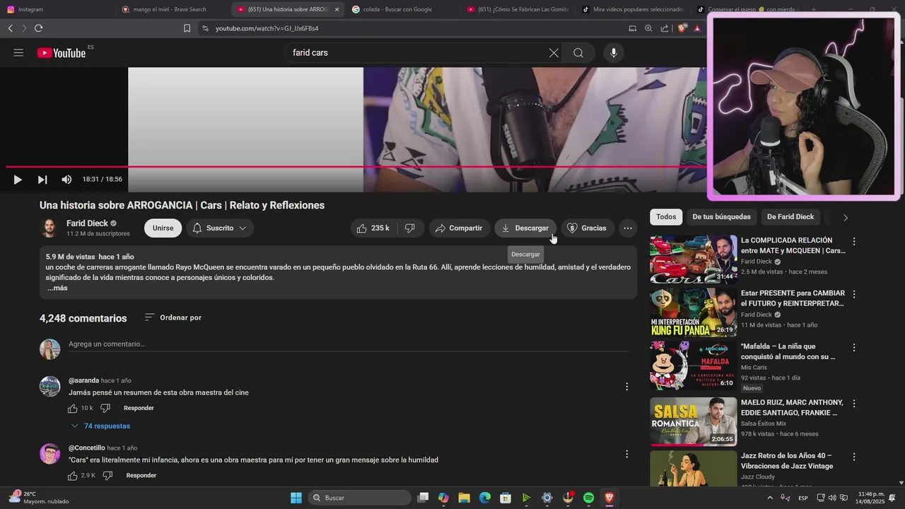Like the @Concetillo comment

point(72,476)
